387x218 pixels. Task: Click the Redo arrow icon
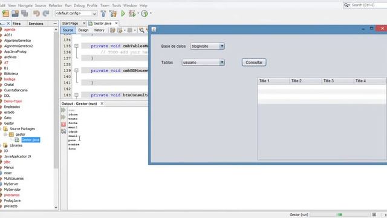(x=46, y=13)
